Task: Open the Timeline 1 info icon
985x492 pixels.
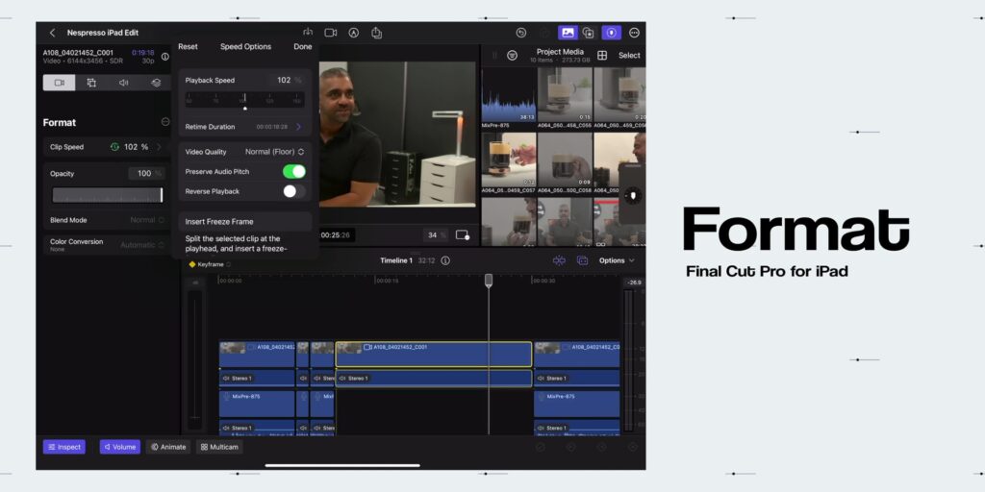Action: pos(445,260)
